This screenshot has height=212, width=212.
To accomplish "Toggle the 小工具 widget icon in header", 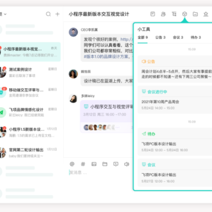I will tap(184, 14).
